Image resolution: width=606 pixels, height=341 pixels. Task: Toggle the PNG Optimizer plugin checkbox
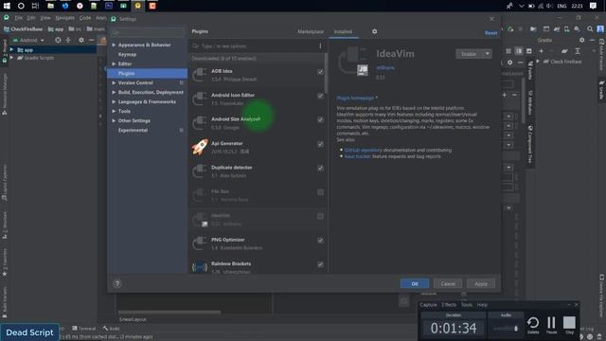tap(320, 241)
